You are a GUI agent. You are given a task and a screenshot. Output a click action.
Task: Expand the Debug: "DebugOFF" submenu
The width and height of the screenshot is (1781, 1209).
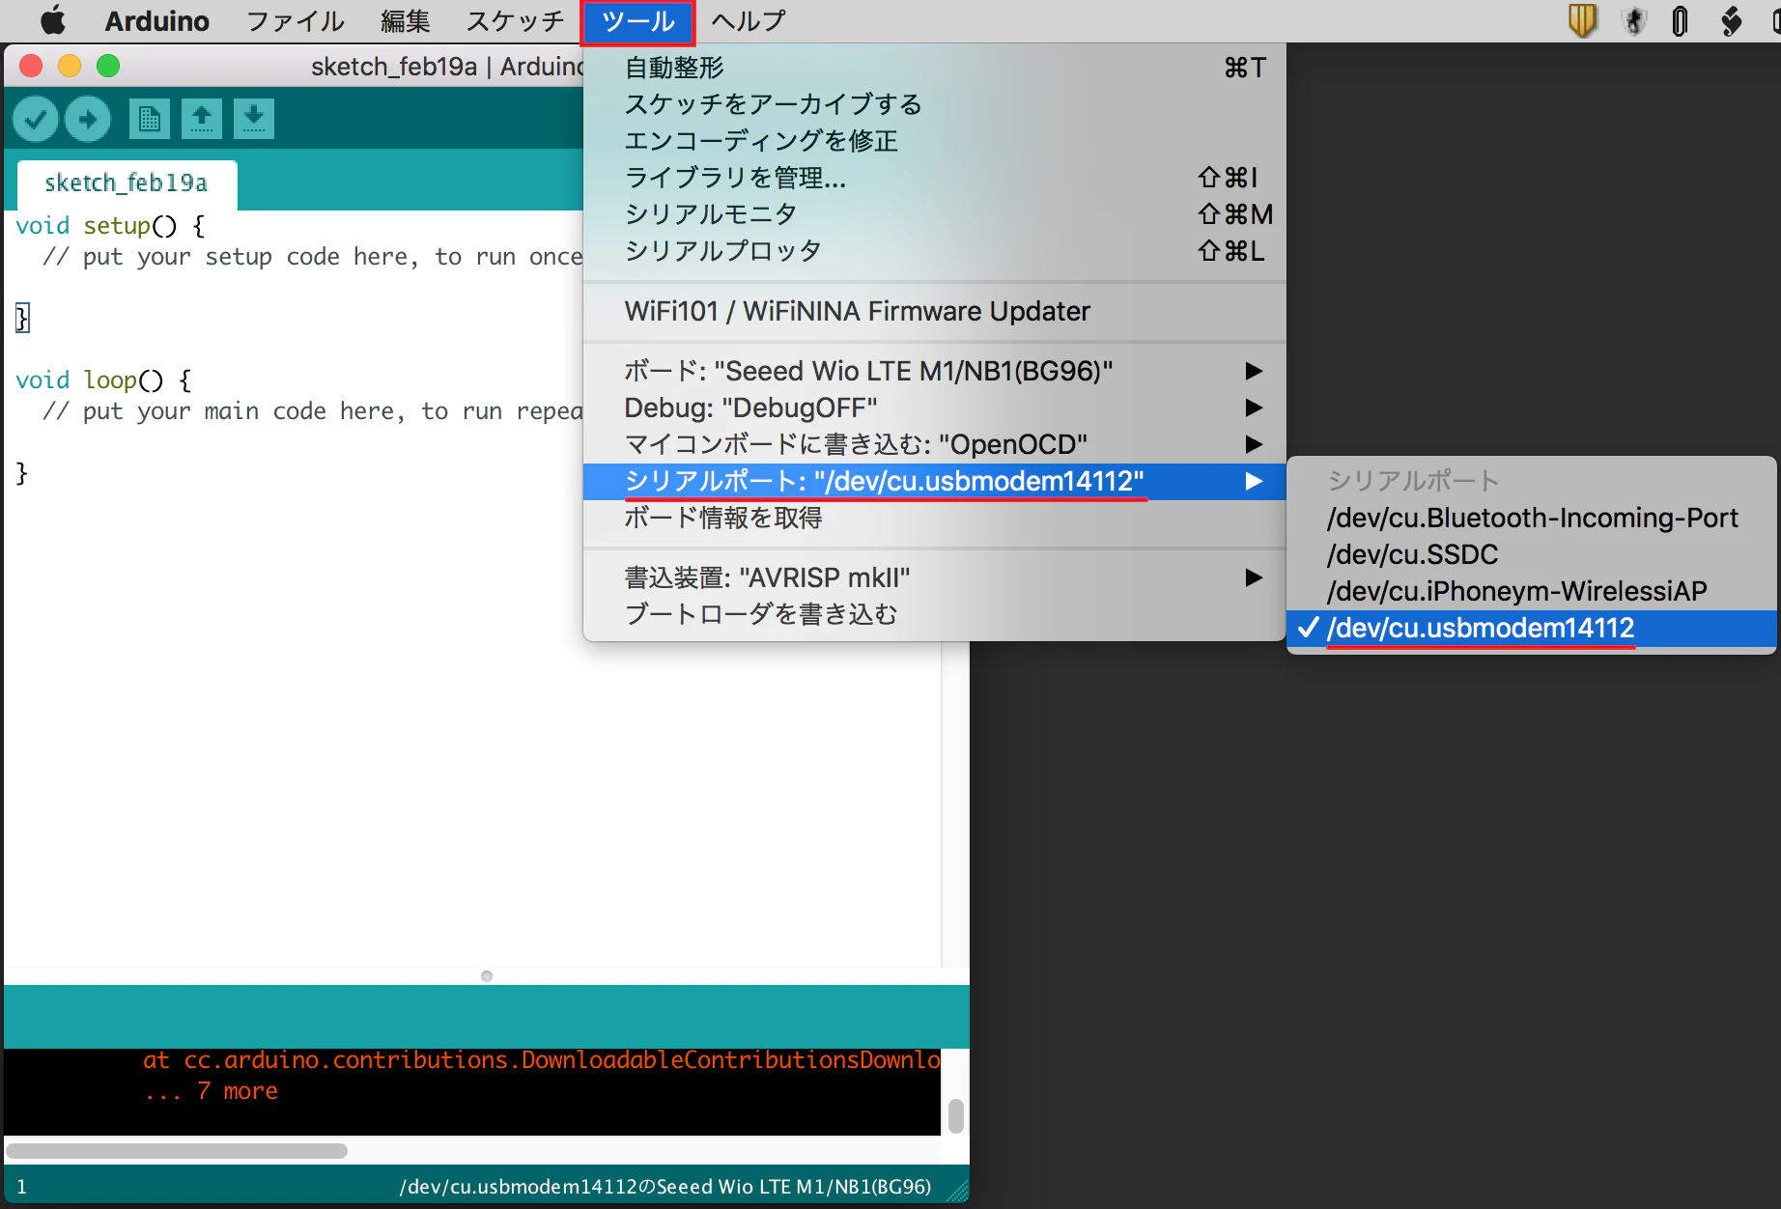(934, 408)
